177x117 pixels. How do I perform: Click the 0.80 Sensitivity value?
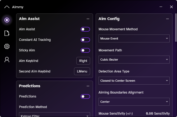point(158,114)
